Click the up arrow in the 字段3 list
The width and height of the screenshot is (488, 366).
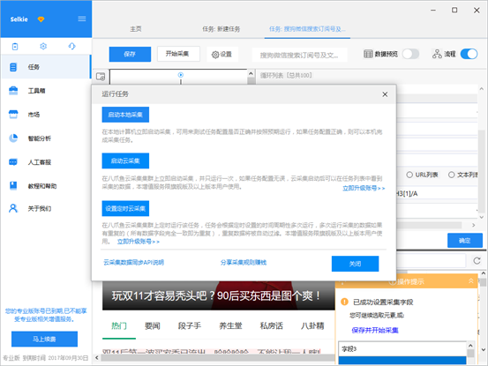click(x=470, y=346)
